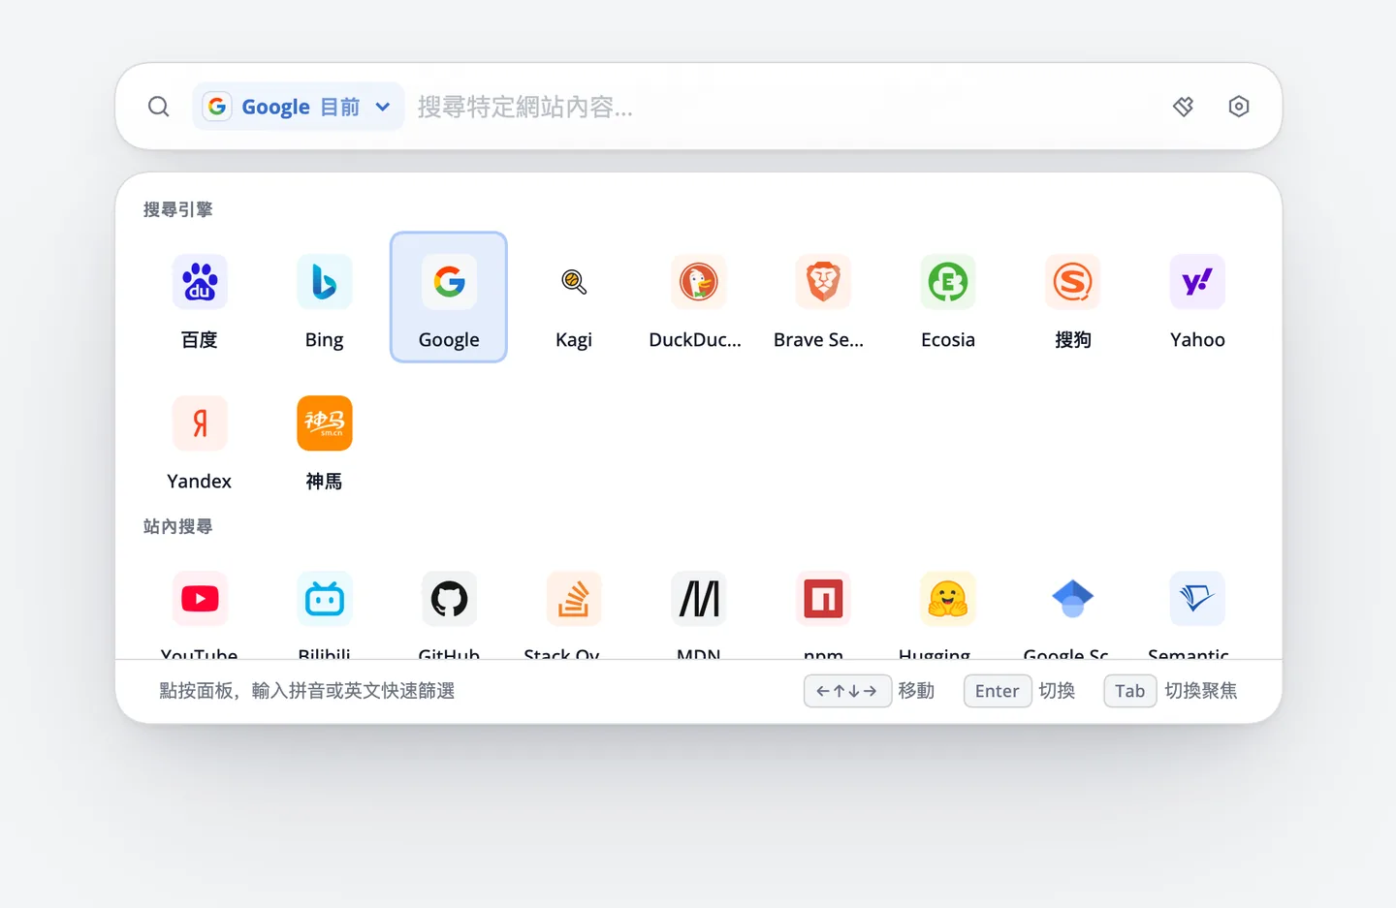The height and width of the screenshot is (908, 1396).
Task: Choose the Brave Search engine
Action: point(823,297)
